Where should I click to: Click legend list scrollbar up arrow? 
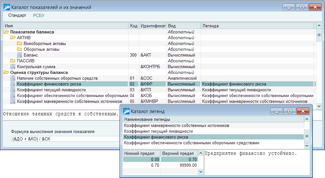[307, 119]
